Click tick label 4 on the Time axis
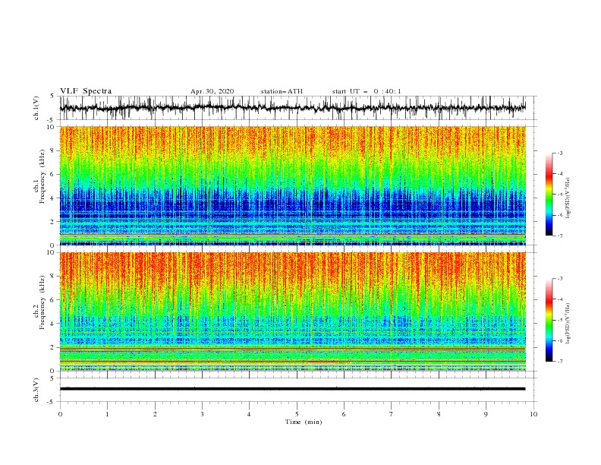601x465 pixels. (250, 414)
